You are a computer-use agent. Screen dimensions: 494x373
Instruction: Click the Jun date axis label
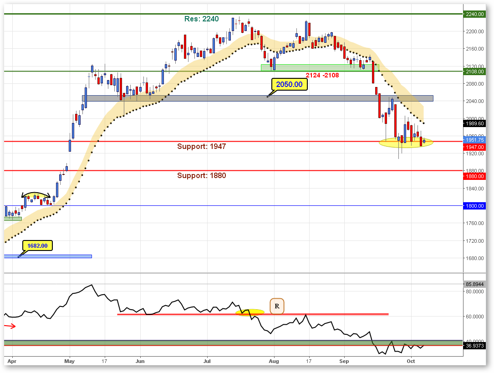(140, 361)
